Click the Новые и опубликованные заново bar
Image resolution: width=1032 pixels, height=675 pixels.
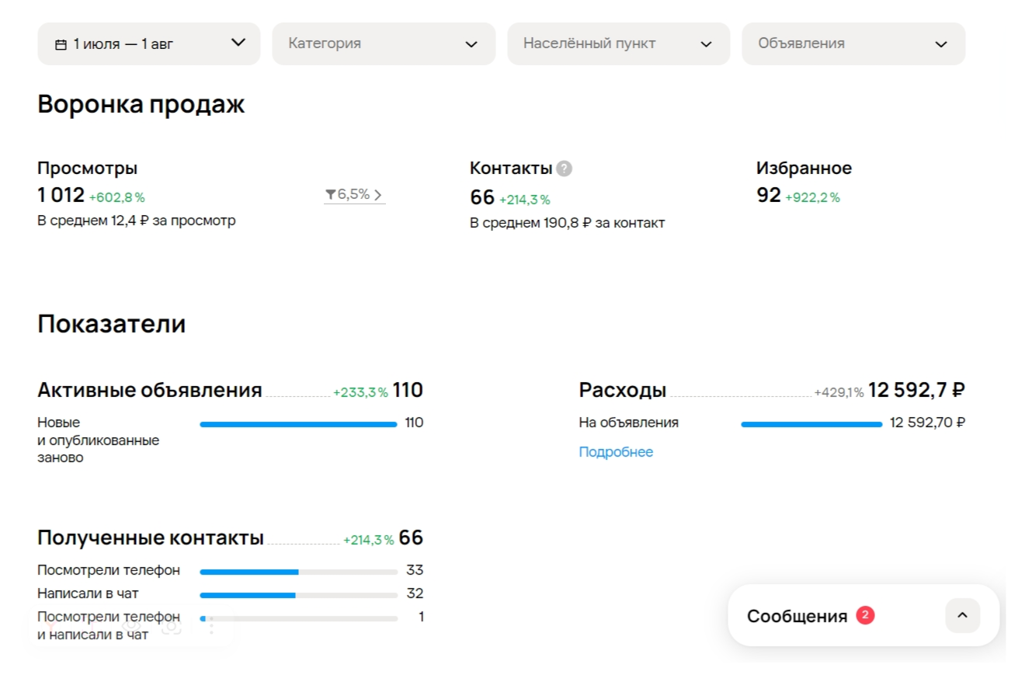tap(298, 424)
